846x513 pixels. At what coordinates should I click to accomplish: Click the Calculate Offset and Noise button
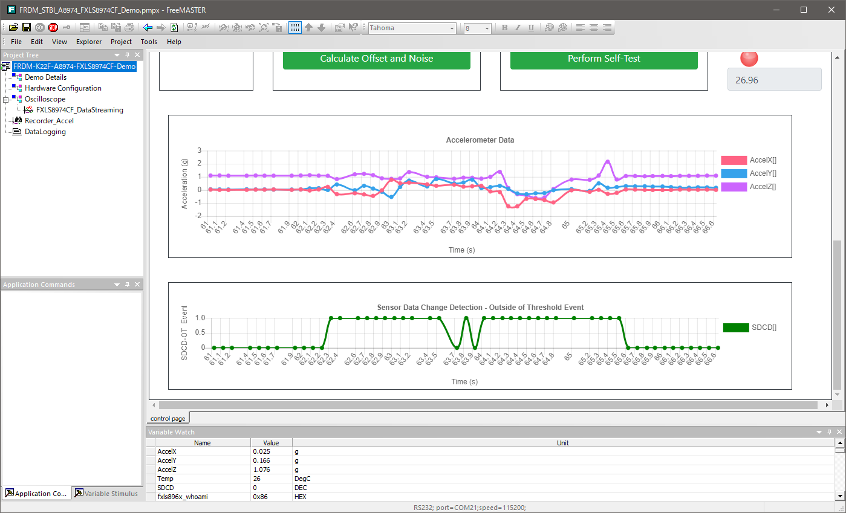point(376,59)
